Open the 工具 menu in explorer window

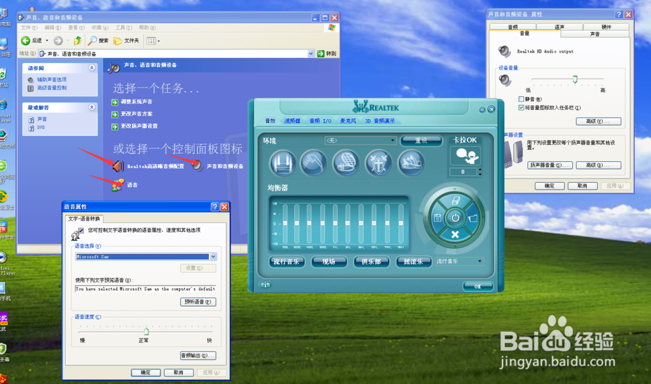[123, 27]
